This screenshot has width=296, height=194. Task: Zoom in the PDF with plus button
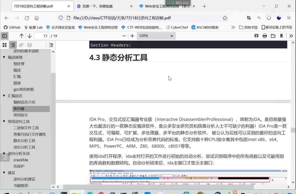click(132, 36)
